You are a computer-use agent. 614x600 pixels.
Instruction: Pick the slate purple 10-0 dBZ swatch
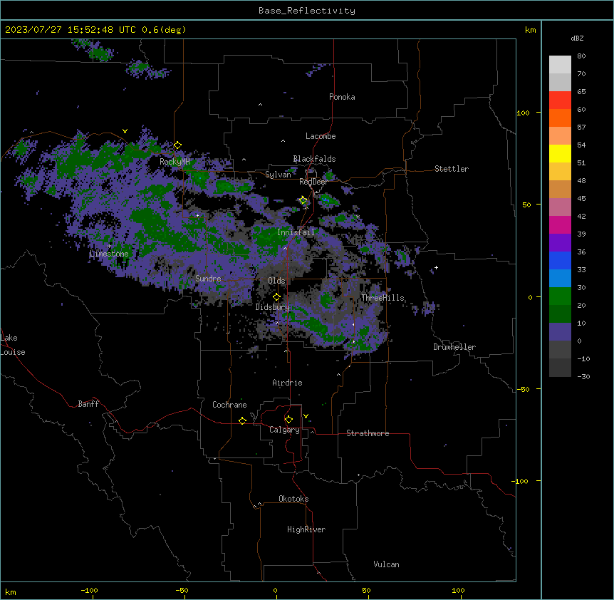560,332
